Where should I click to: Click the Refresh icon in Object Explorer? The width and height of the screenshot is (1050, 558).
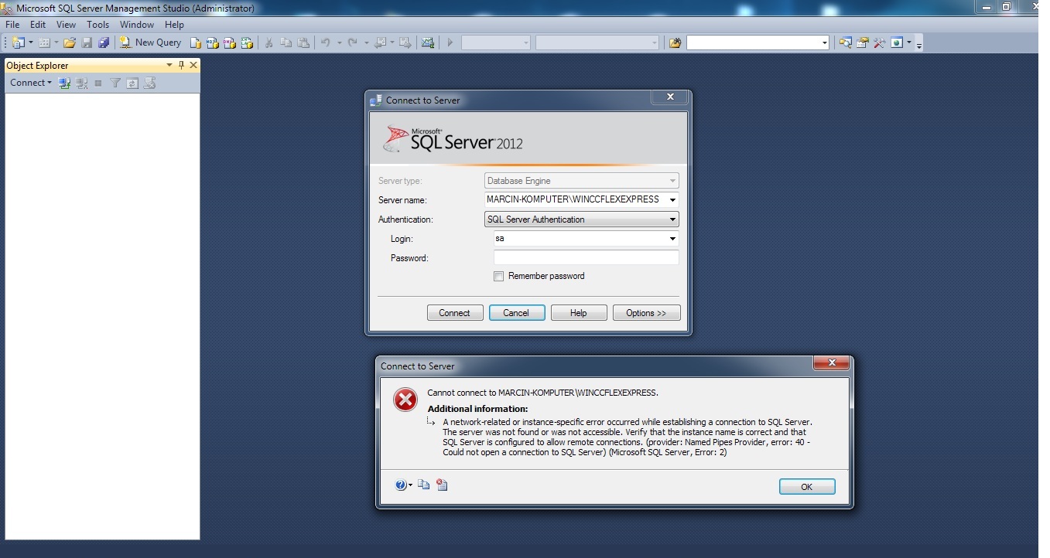(132, 83)
